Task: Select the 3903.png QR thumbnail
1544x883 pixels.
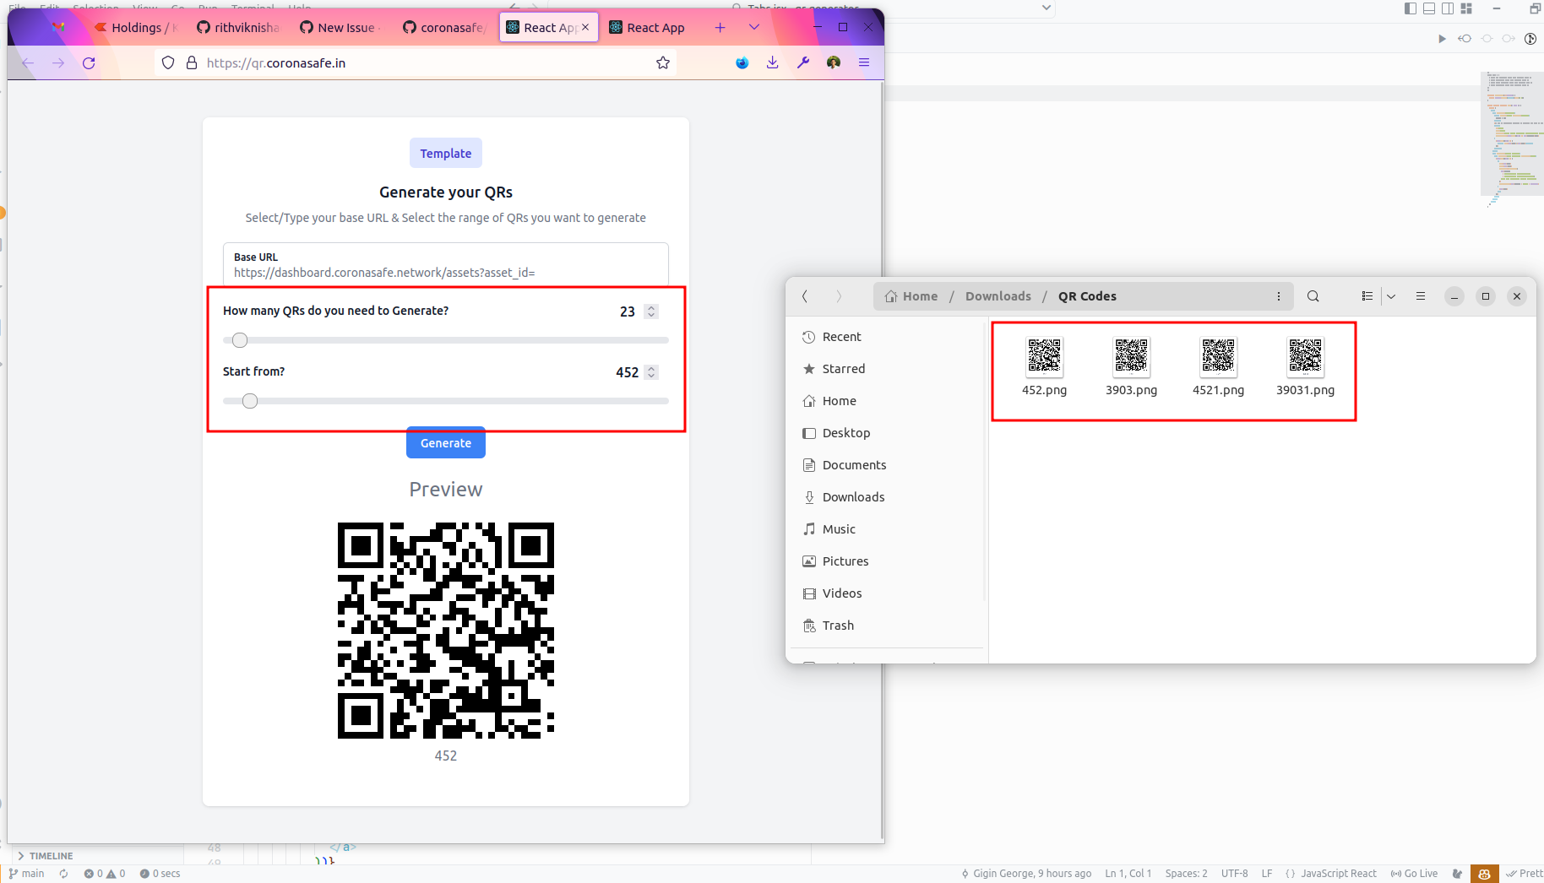Action: 1131,356
